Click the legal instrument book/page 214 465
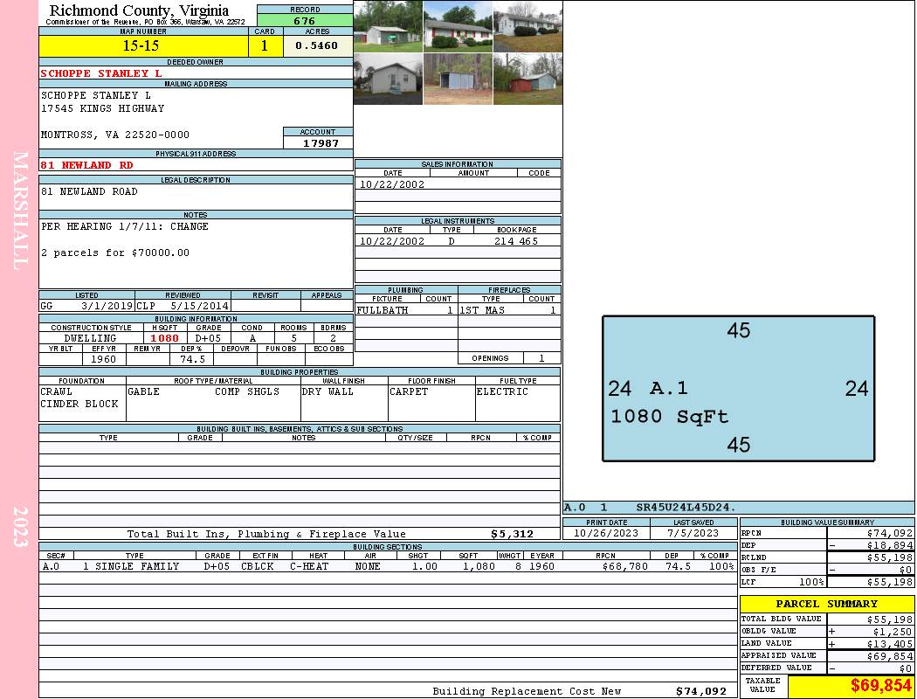This screenshot has height=699, width=917. pos(515,241)
